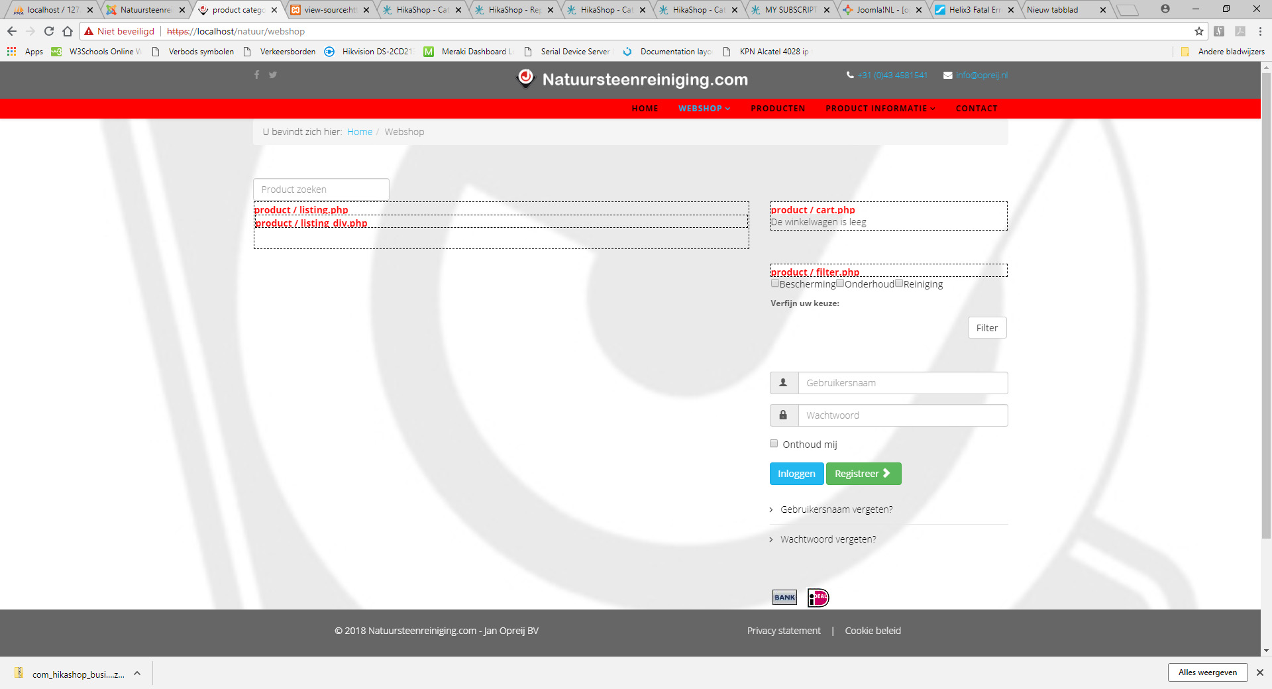Open the Andere bladwijzers folder
Screen dimensions: 1272x689
(1222, 51)
